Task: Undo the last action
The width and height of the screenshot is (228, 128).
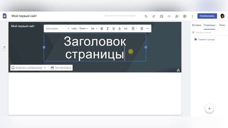Action: coord(146,16)
